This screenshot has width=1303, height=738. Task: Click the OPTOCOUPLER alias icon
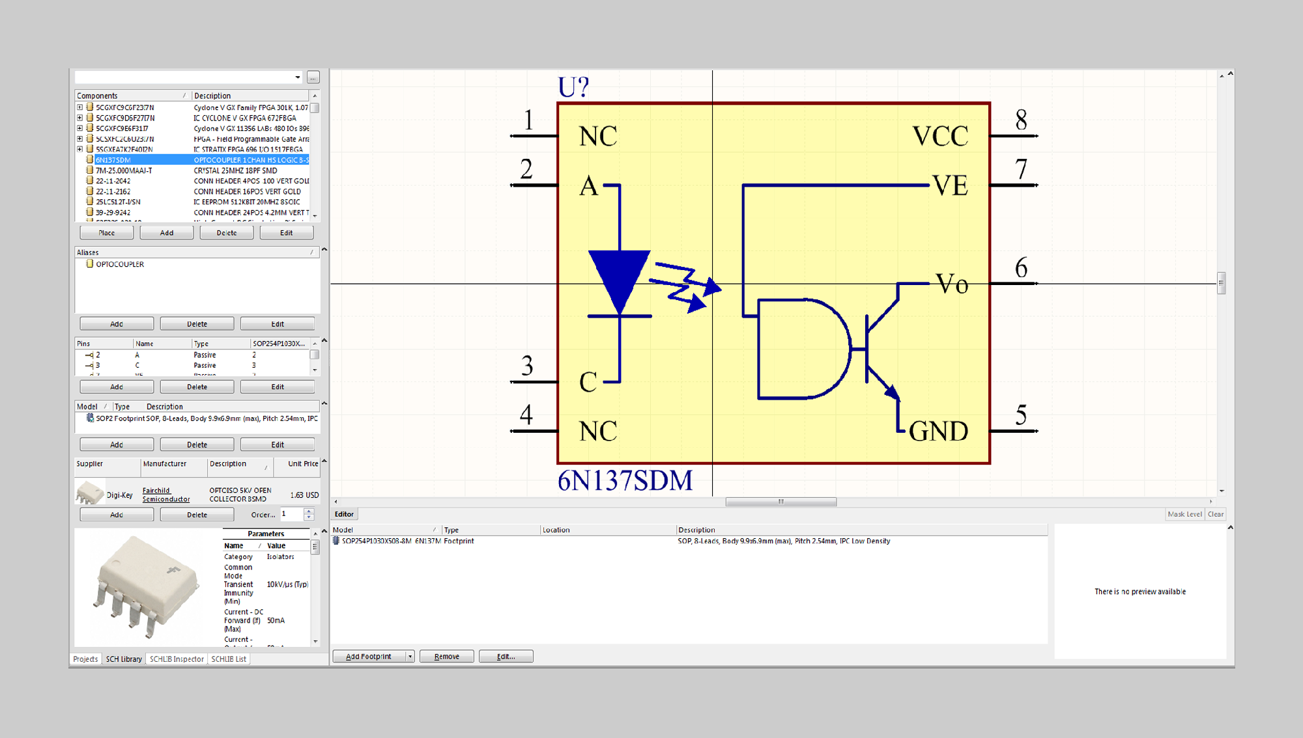pyautogui.click(x=90, y=264)
